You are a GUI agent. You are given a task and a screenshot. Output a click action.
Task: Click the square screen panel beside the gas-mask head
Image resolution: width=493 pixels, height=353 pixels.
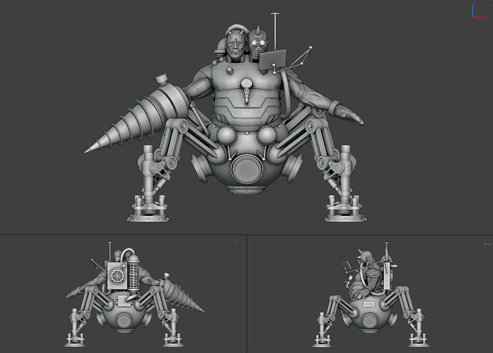[275, 62]
